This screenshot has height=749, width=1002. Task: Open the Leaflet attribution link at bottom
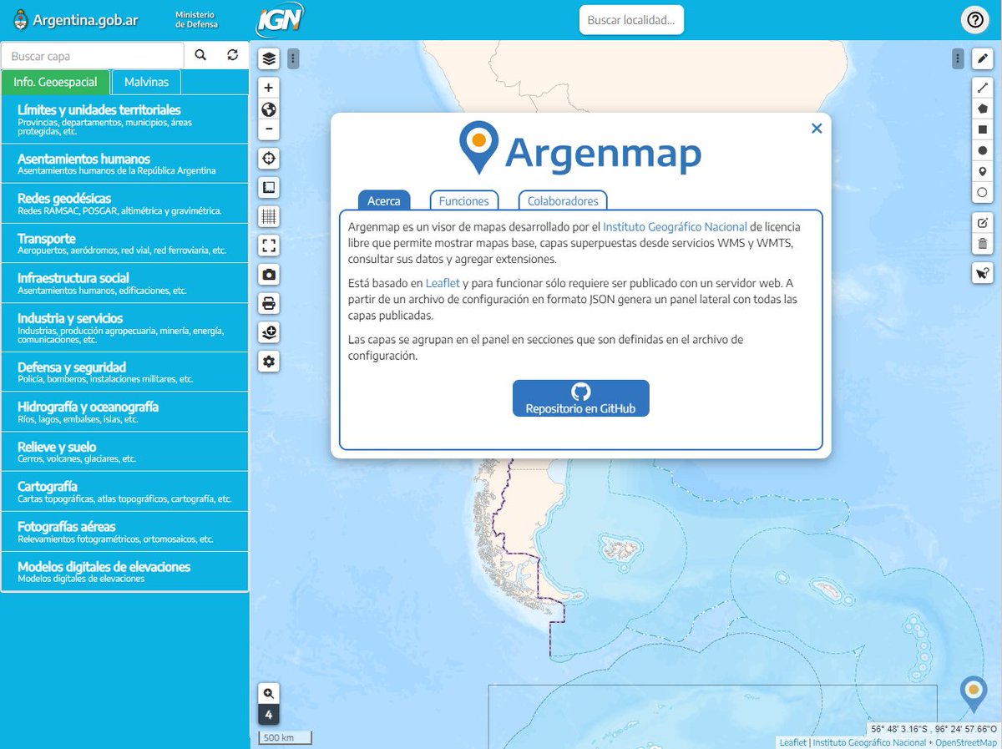coord(793,742)
